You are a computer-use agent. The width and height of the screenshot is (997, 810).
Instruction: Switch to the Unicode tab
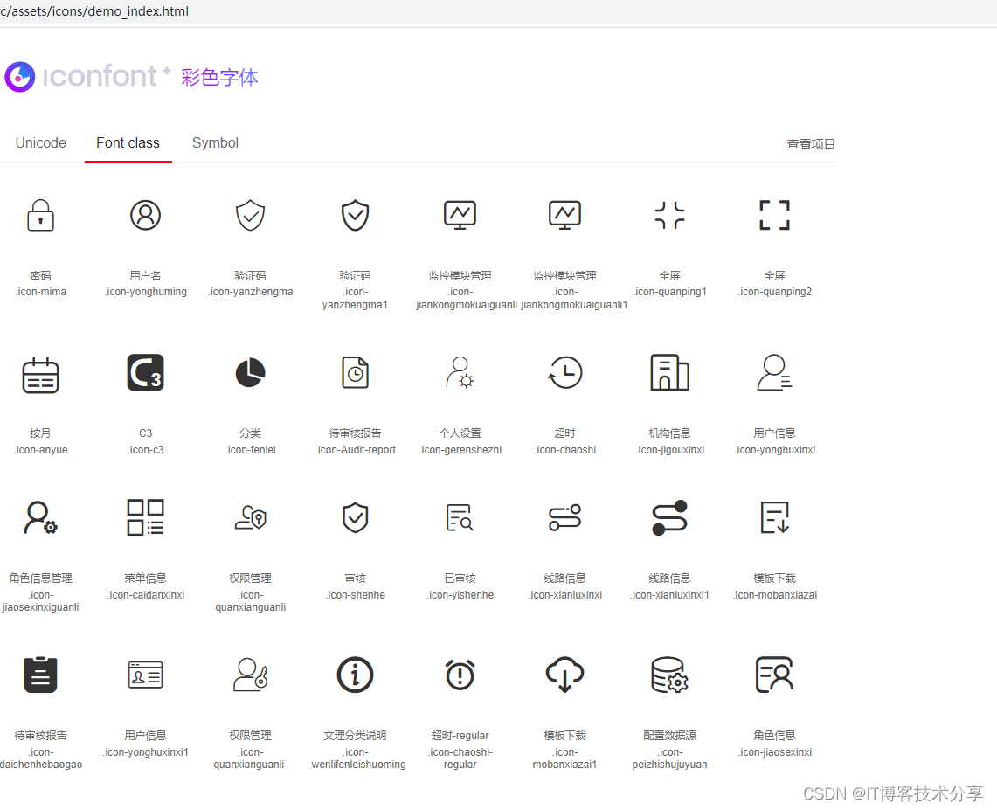pyautogui.click(x=40, y=142)
